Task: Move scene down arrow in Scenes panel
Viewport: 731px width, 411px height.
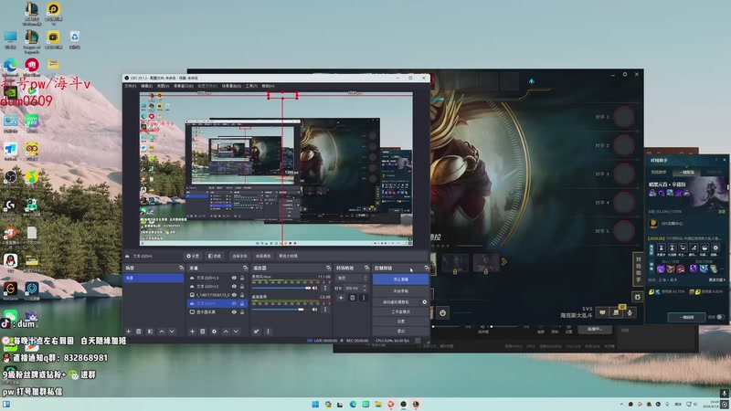Action: [x=172, y=332]
